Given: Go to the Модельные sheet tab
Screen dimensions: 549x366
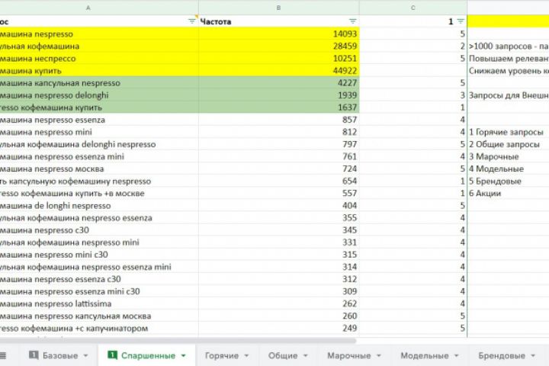Looking at the screenshot, I should pyautogui.click(x=425, y=355).
